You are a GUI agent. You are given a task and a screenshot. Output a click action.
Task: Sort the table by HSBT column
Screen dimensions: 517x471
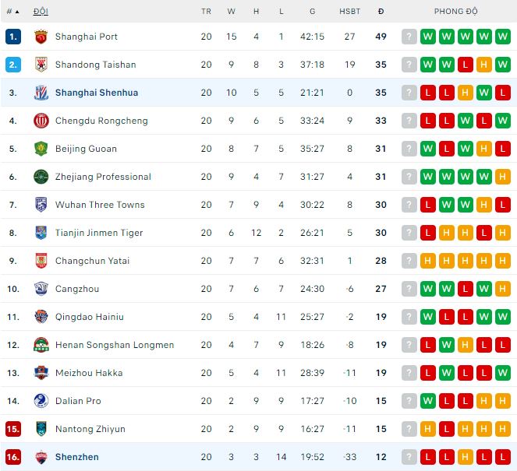[x=350, y=12]
